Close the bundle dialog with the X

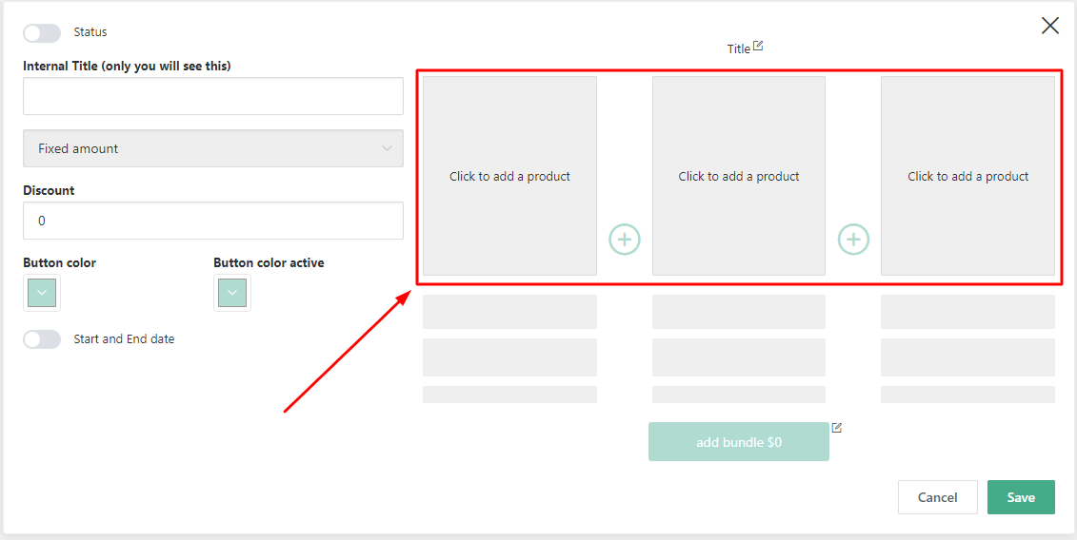(x=1049, y=26)
